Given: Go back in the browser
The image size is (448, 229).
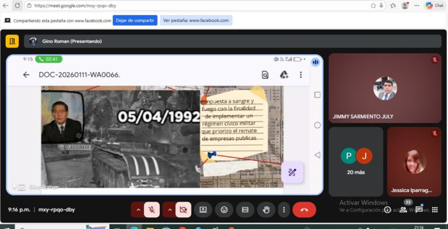Looking at the screenshot, I should [x=5, y=6].
